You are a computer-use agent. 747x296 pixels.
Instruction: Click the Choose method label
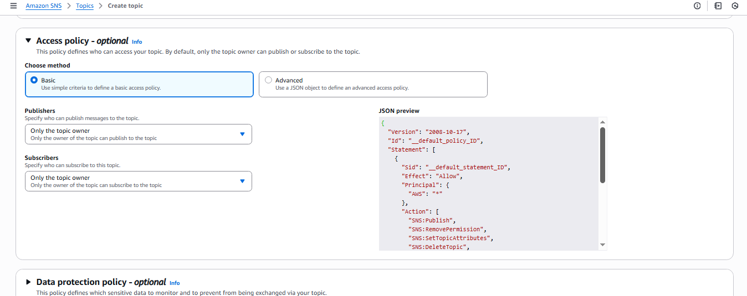(48, 65)
